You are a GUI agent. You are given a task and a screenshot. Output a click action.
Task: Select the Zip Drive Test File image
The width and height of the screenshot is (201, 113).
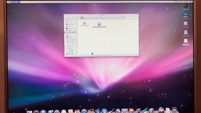[99, 24]
